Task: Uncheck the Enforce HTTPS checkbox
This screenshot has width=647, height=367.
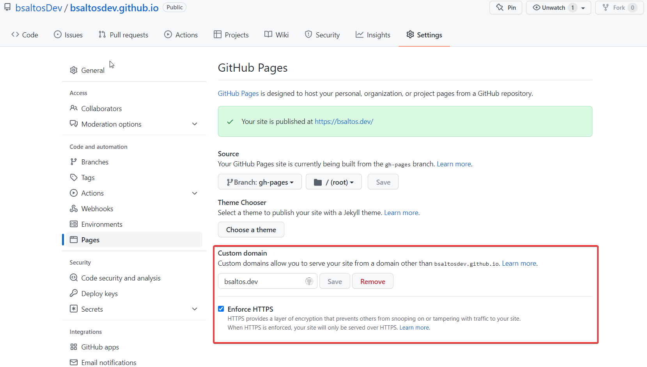Action: (221, 309)
